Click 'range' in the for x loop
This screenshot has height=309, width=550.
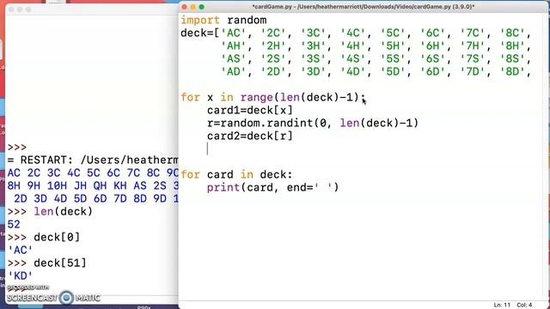[x=256, y=97]
